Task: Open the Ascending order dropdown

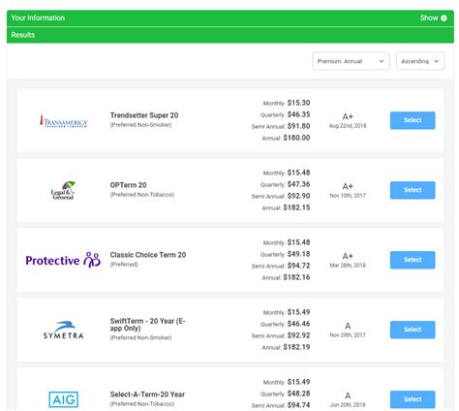Action: point(420,61)
